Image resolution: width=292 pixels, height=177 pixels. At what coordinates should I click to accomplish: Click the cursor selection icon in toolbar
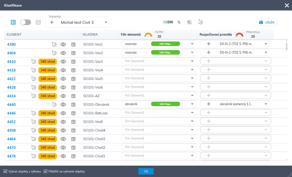point(179,22)
